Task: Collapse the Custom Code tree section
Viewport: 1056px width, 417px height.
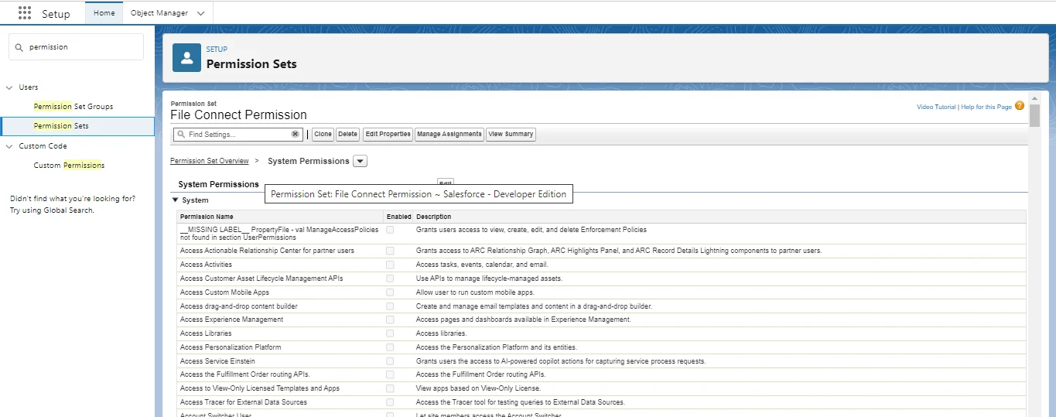Action: coord(9,146)
